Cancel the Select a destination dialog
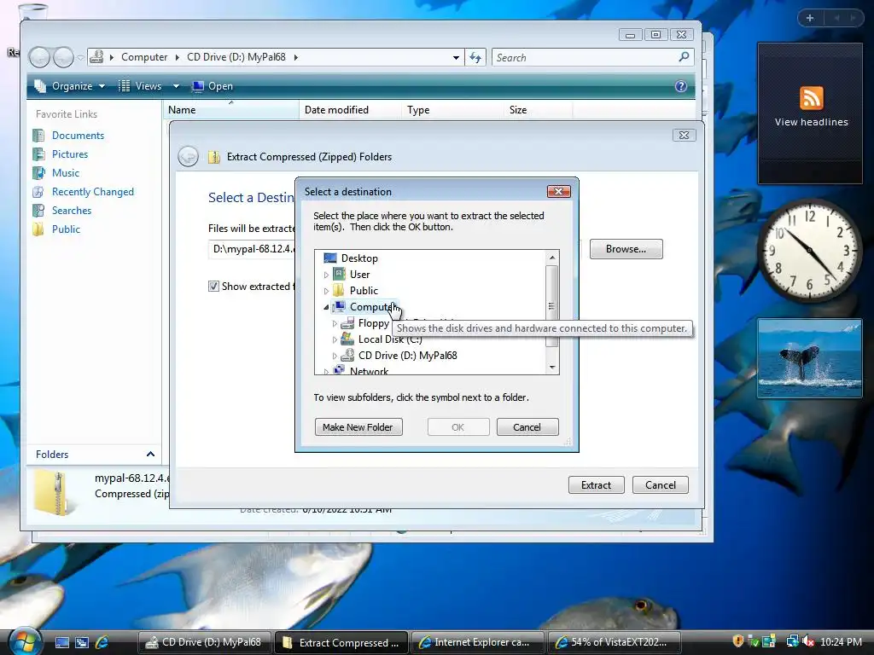Image resolution: width=874 pixels, height=655 pixels. 527,427
